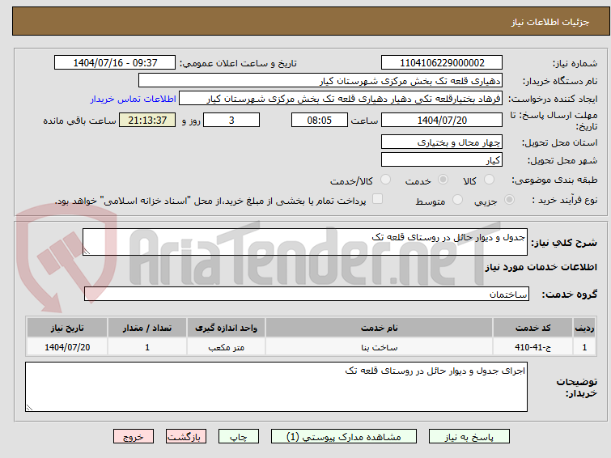
Task: Click the واحد اندازه گیری column header
Action: coord(226,328)
